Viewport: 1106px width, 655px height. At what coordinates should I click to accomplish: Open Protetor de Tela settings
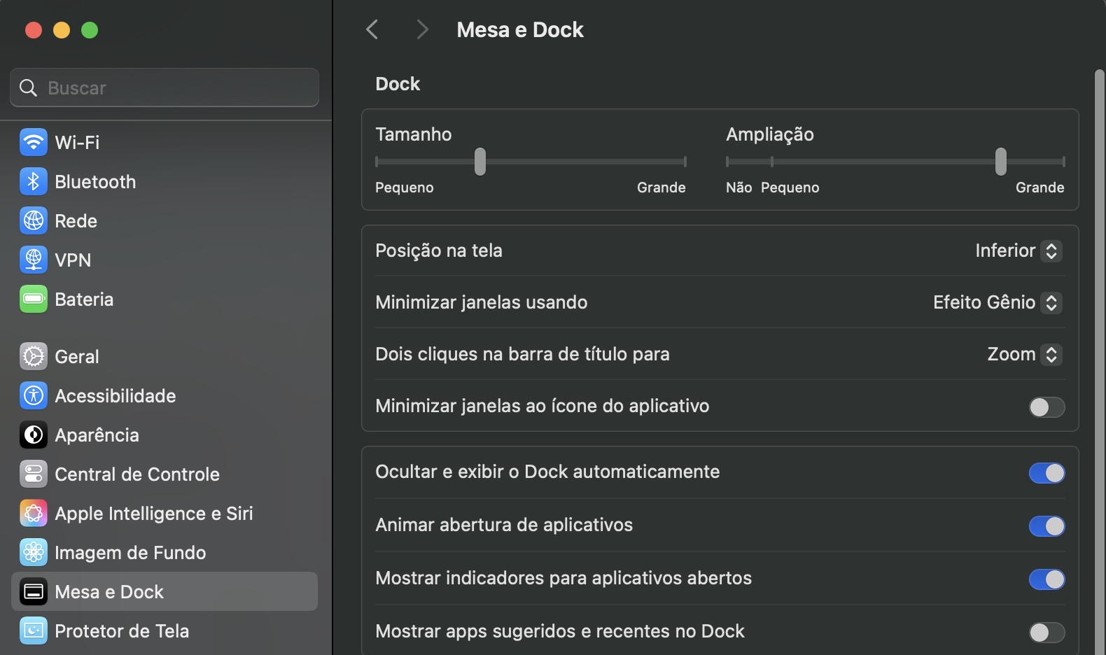pos(164,631)
